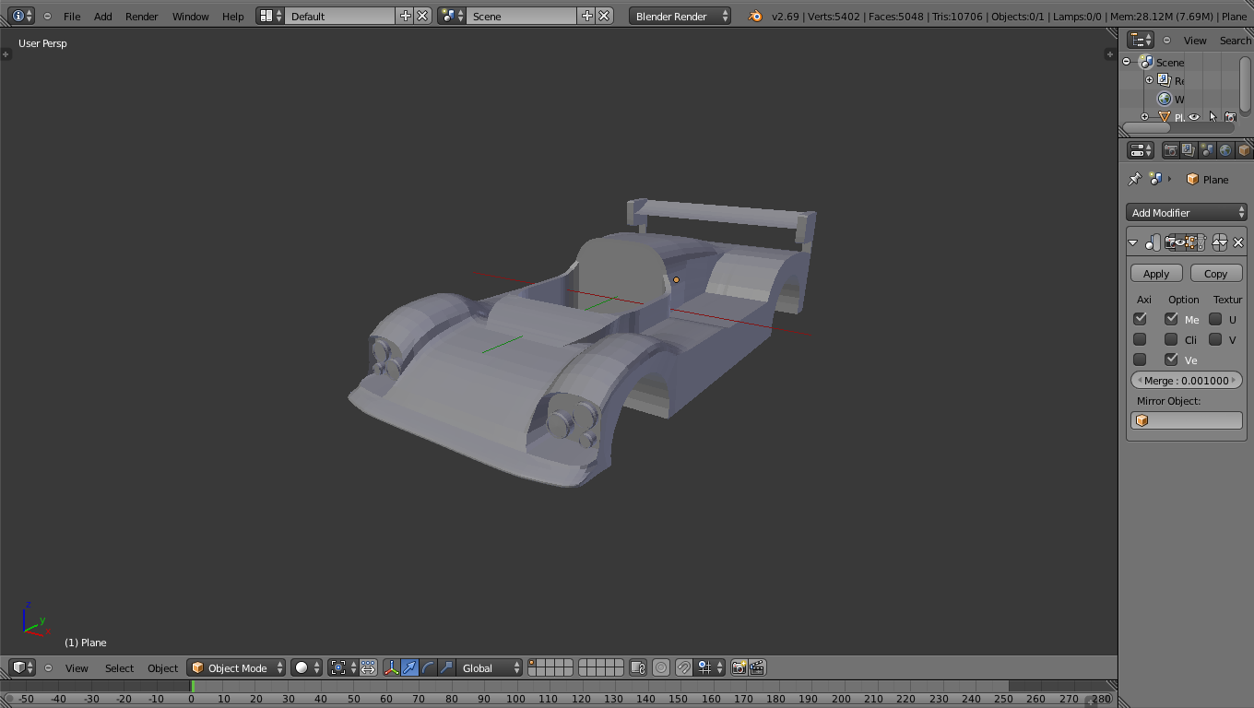1254x708 pixels.
Task: Select the translate manipulator arrow icon
Action: click(x=409, y=667)
